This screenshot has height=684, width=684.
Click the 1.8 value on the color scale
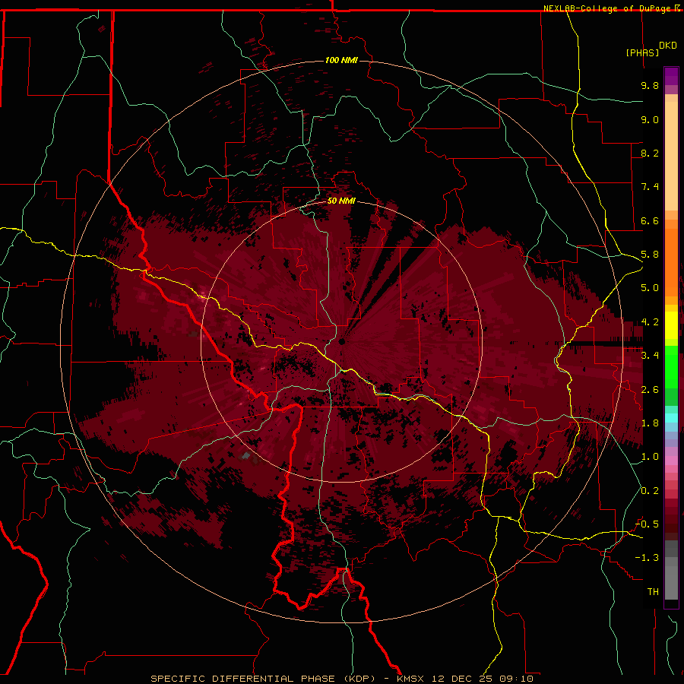click(x=650, y=423)
